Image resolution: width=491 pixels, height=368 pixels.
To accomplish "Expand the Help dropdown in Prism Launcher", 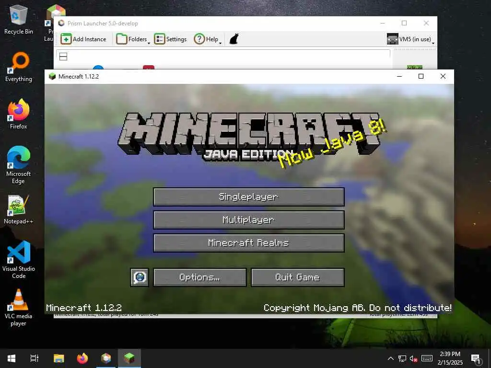I will [208, 39].
